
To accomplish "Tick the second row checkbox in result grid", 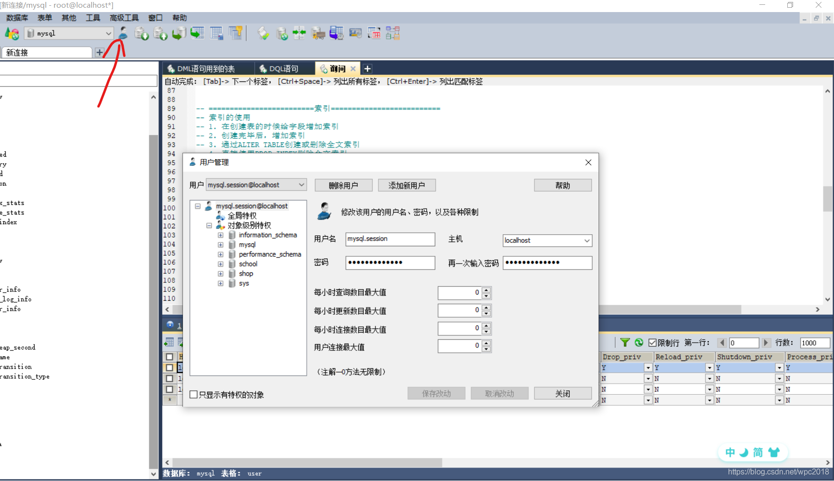I will point(169,378).
